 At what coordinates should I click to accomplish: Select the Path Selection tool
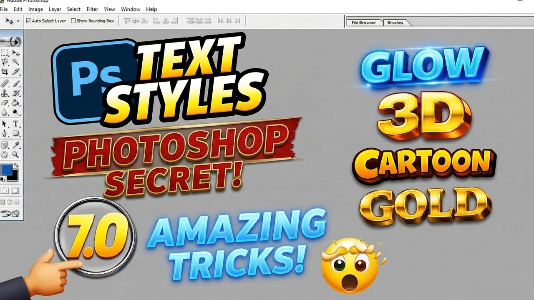5,124
